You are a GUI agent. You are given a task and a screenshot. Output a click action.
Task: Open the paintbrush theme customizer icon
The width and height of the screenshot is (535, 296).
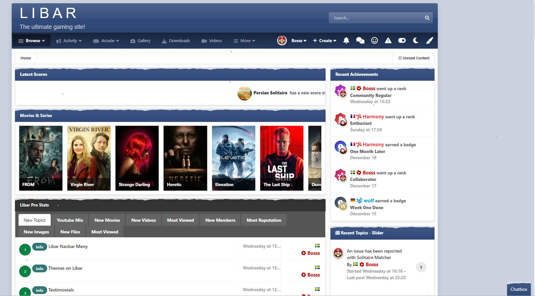click(x=430, y=40)
